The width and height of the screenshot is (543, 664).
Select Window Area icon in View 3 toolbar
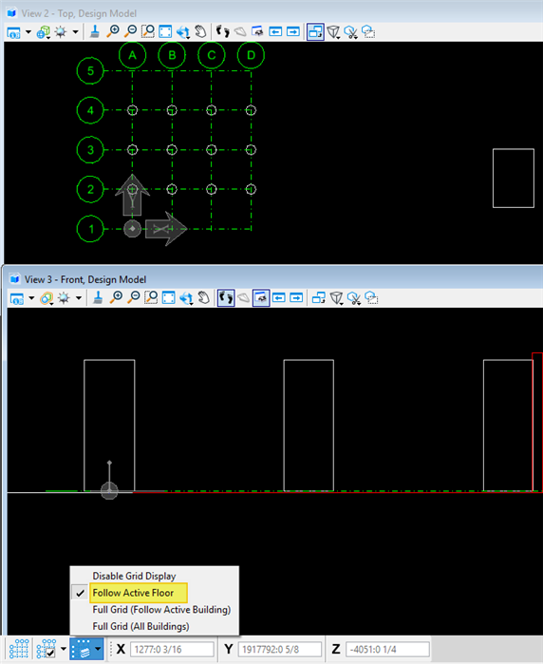151,298
